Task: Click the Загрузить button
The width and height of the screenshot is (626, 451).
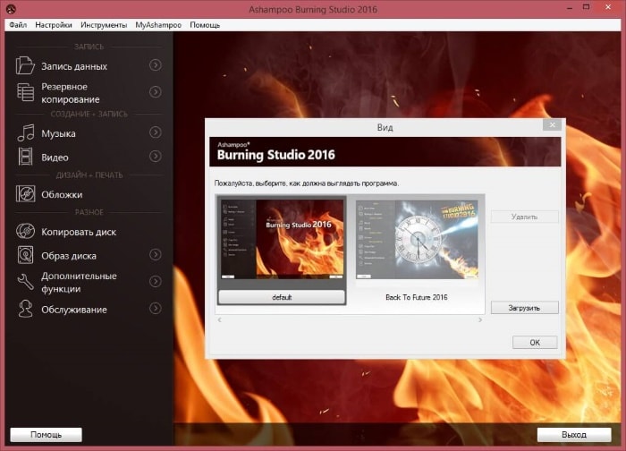Action: 524,308
